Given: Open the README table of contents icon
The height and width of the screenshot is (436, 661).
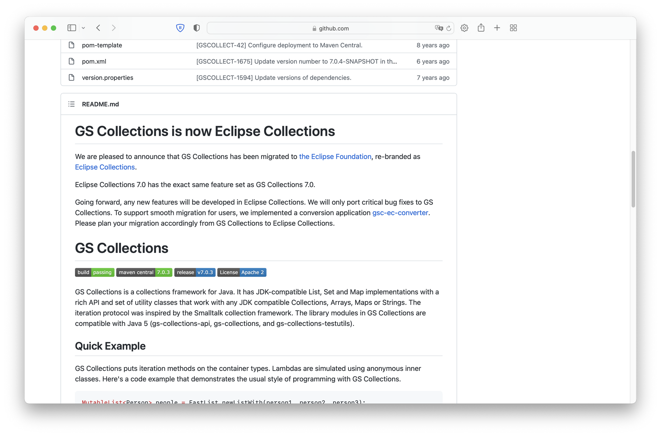Looking at the screenshot, I should (71, 104).
